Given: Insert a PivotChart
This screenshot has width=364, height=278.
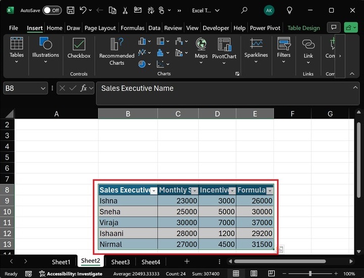Looking at the screenshot, I should pyautogui.click(x=224, y=52).
